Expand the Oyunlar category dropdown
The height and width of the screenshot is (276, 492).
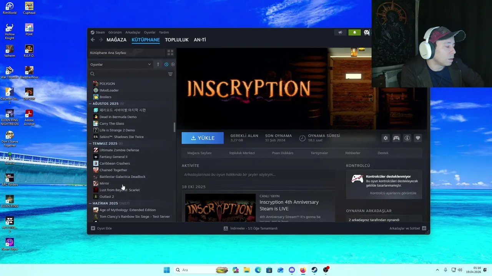click(x=120, y=64)
